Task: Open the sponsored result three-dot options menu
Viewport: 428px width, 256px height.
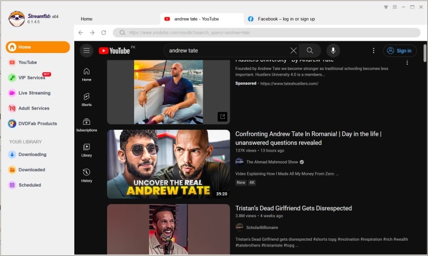Action: tap(407, 62)
